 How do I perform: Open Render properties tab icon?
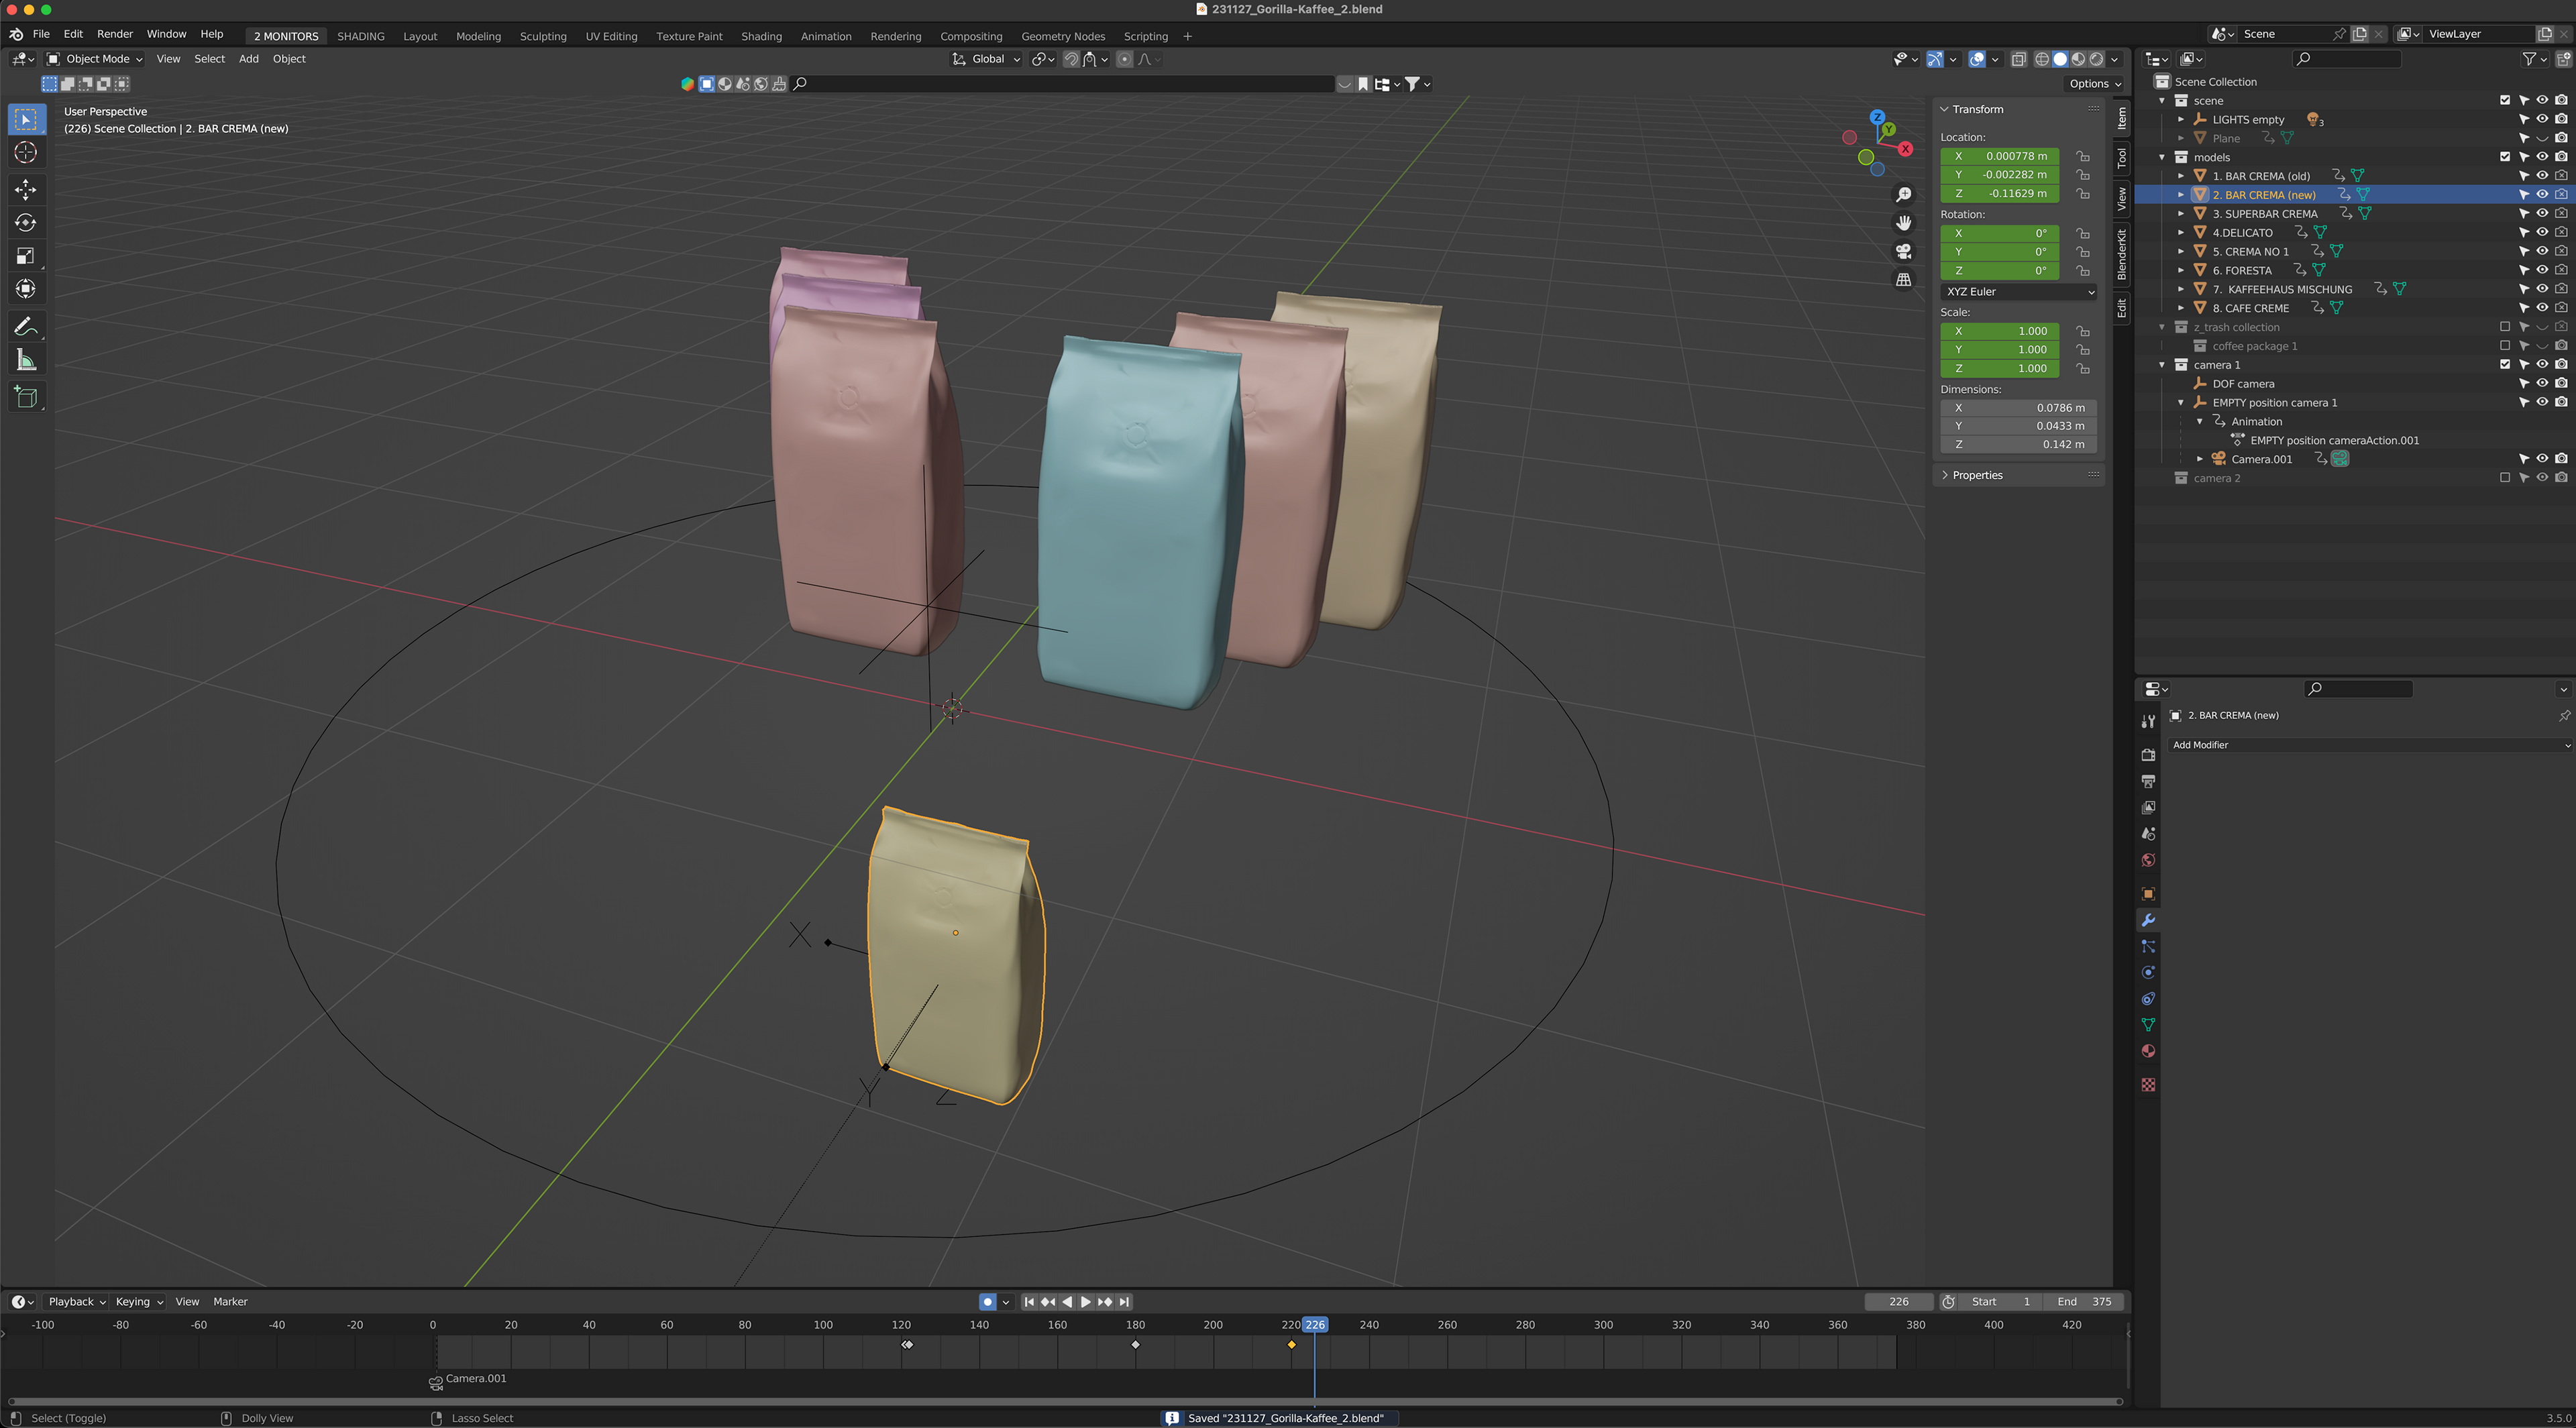2148,755
